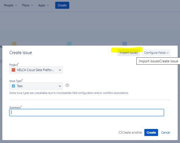
Task: Cancel the Create issue dialog
Action: pyautogui.click(x=165, y=132)
